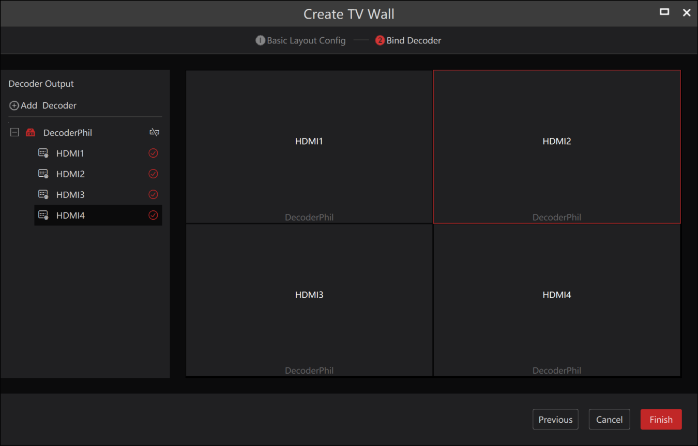Collapse the DecoderPhil tree node
The width and height of the screenshot is (698, 446).
click(14, 132)
